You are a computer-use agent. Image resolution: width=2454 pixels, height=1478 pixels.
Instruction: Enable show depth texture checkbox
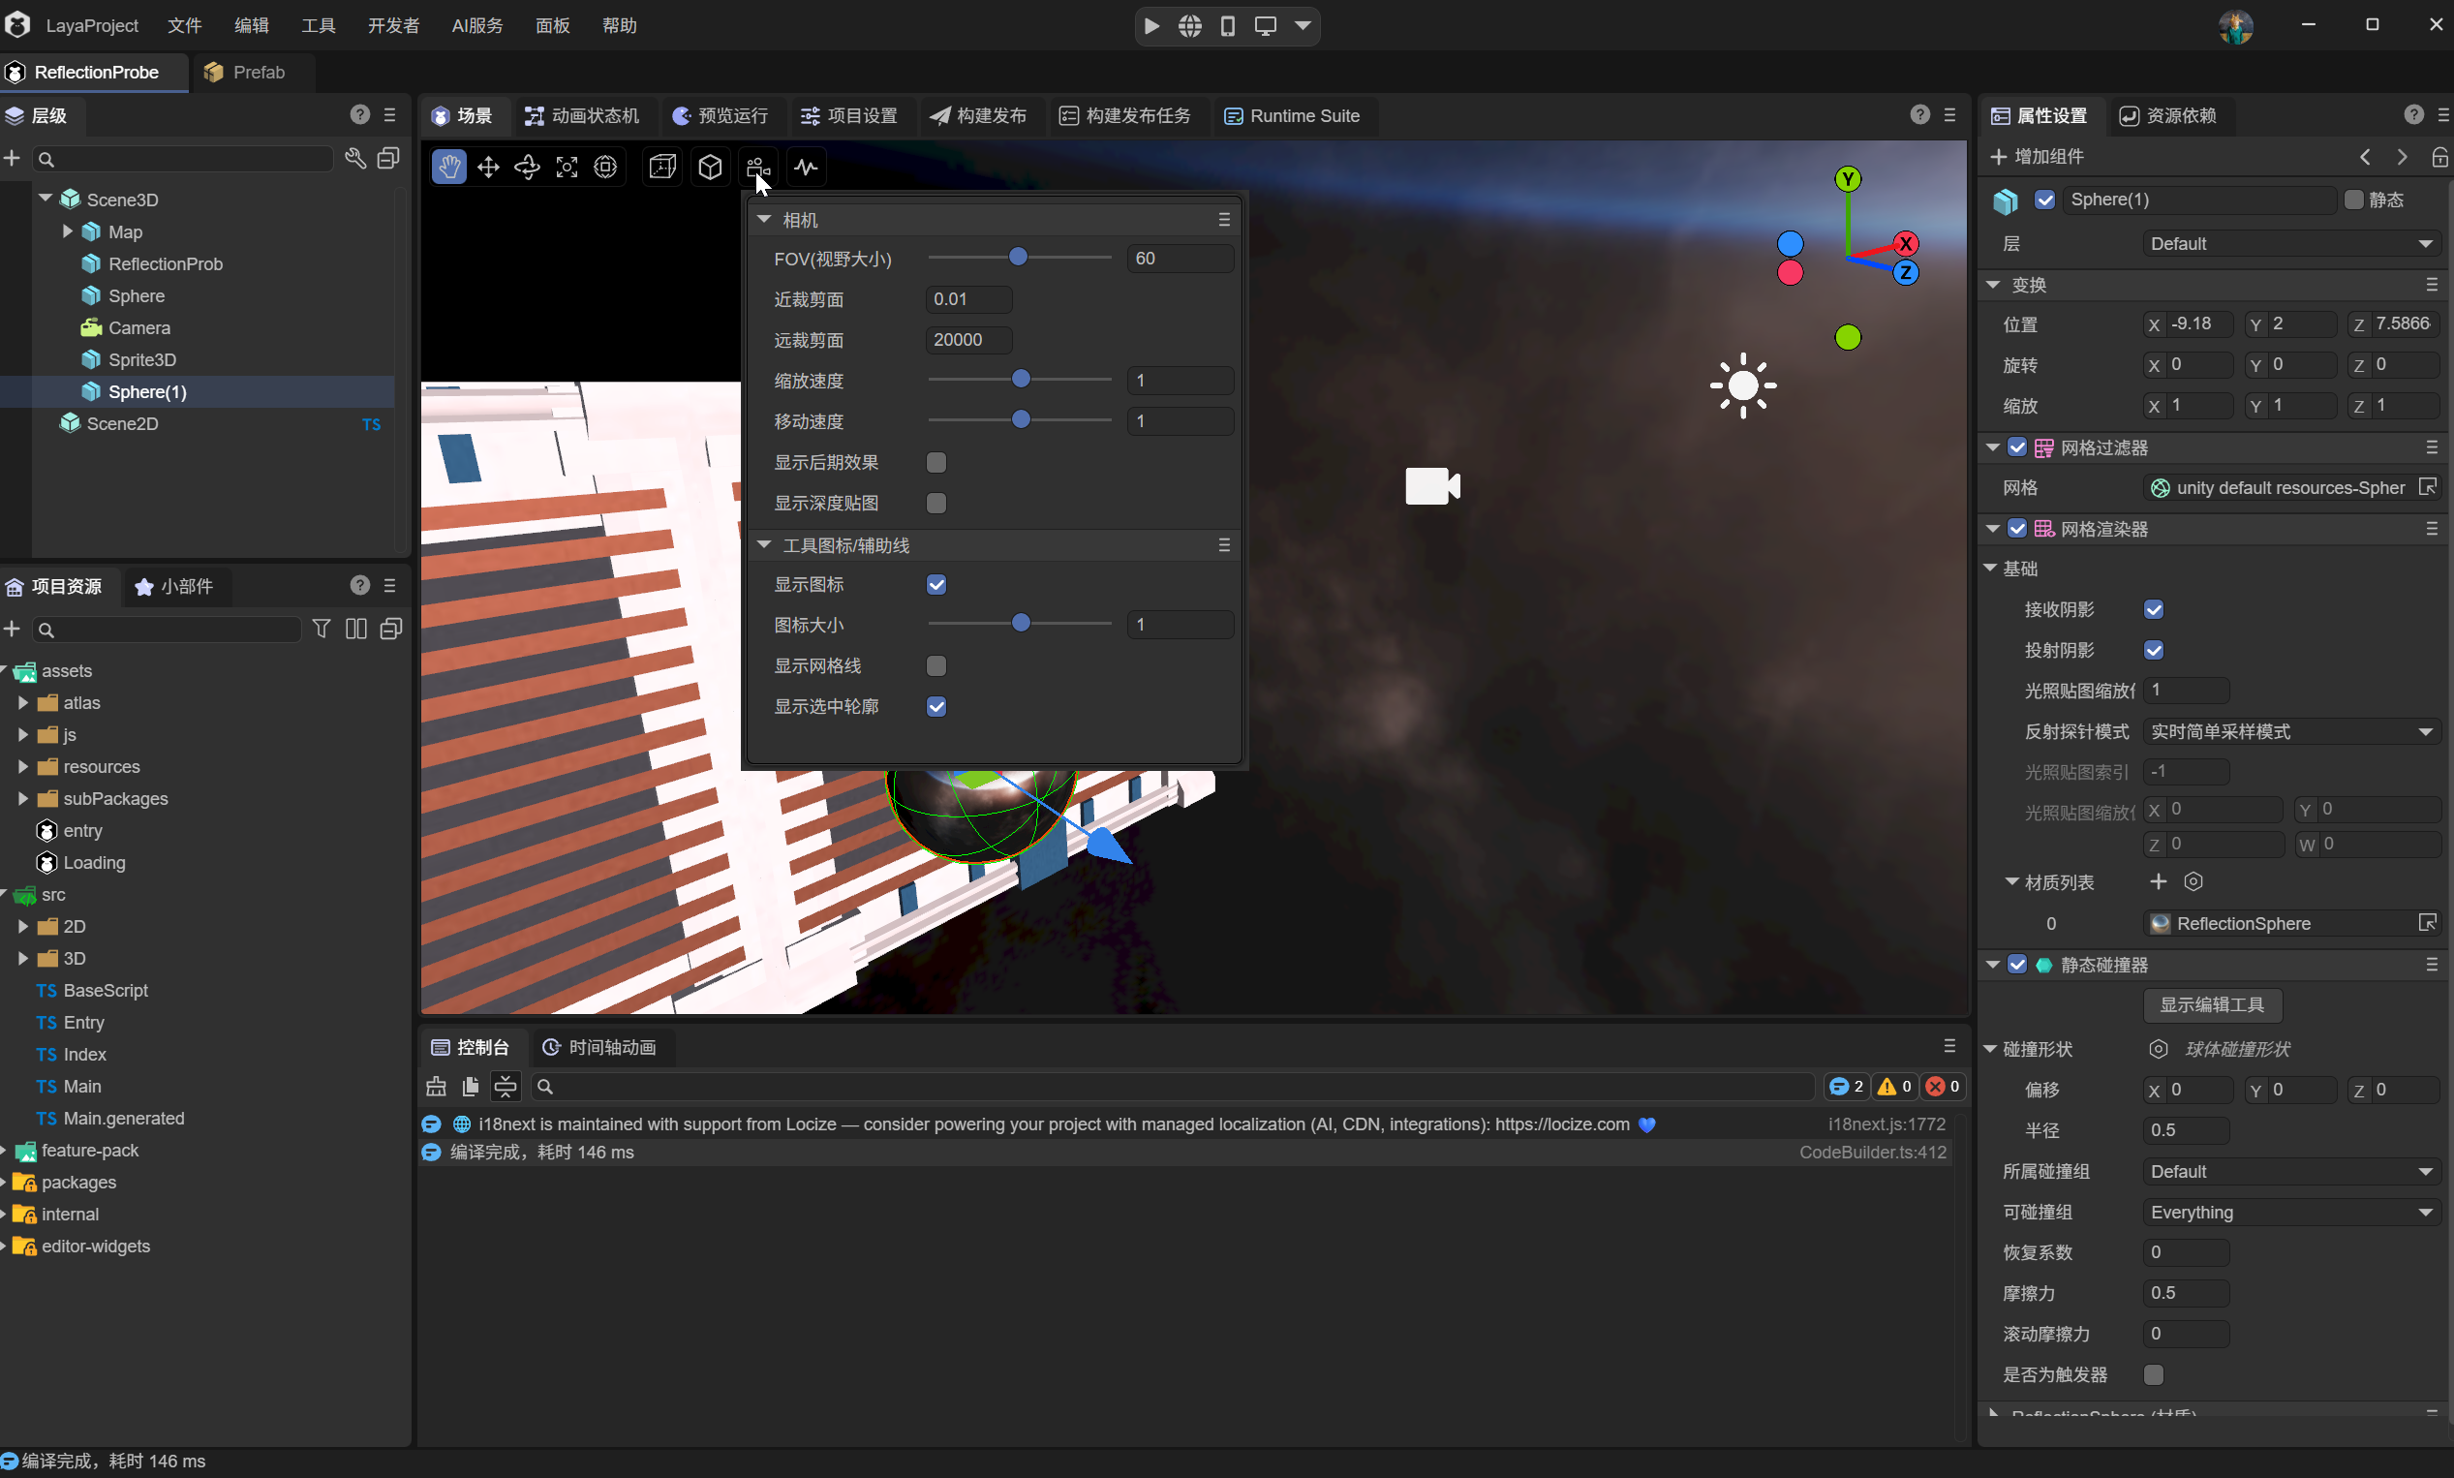coord(936,503)
